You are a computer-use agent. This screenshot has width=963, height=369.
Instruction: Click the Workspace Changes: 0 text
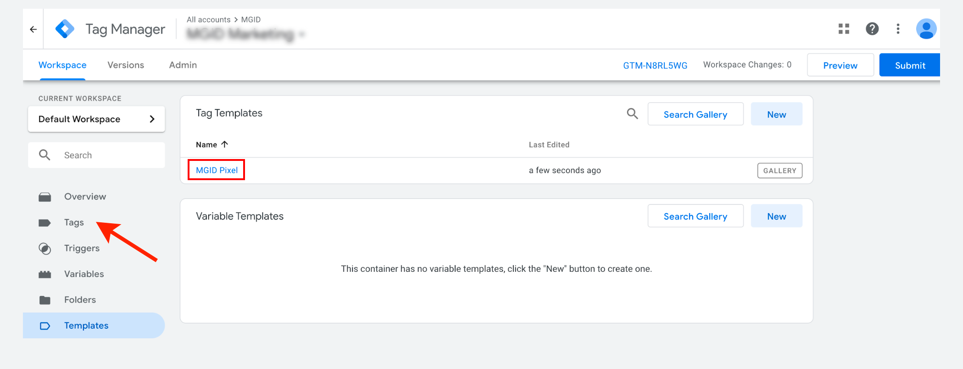click(747, 65)
